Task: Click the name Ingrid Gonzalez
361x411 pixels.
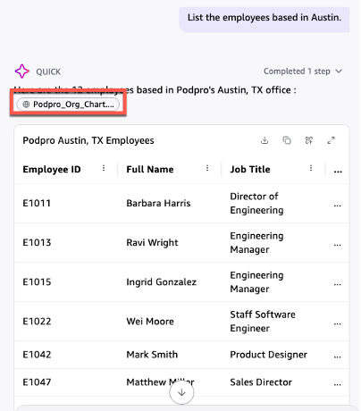Action: (162, 282)
